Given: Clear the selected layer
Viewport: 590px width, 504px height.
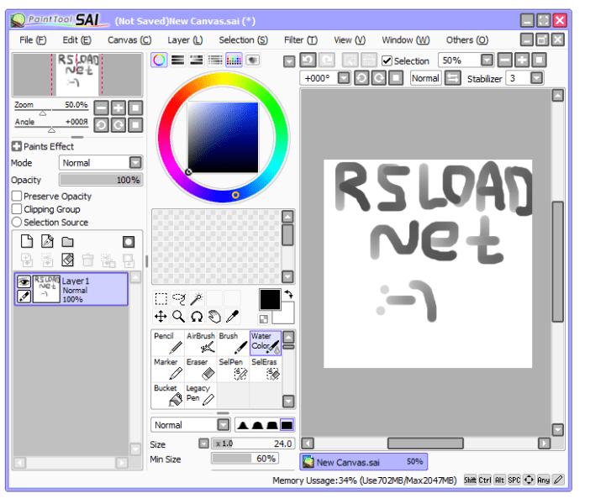Looking at the screenshot, I should pos(68,260).
